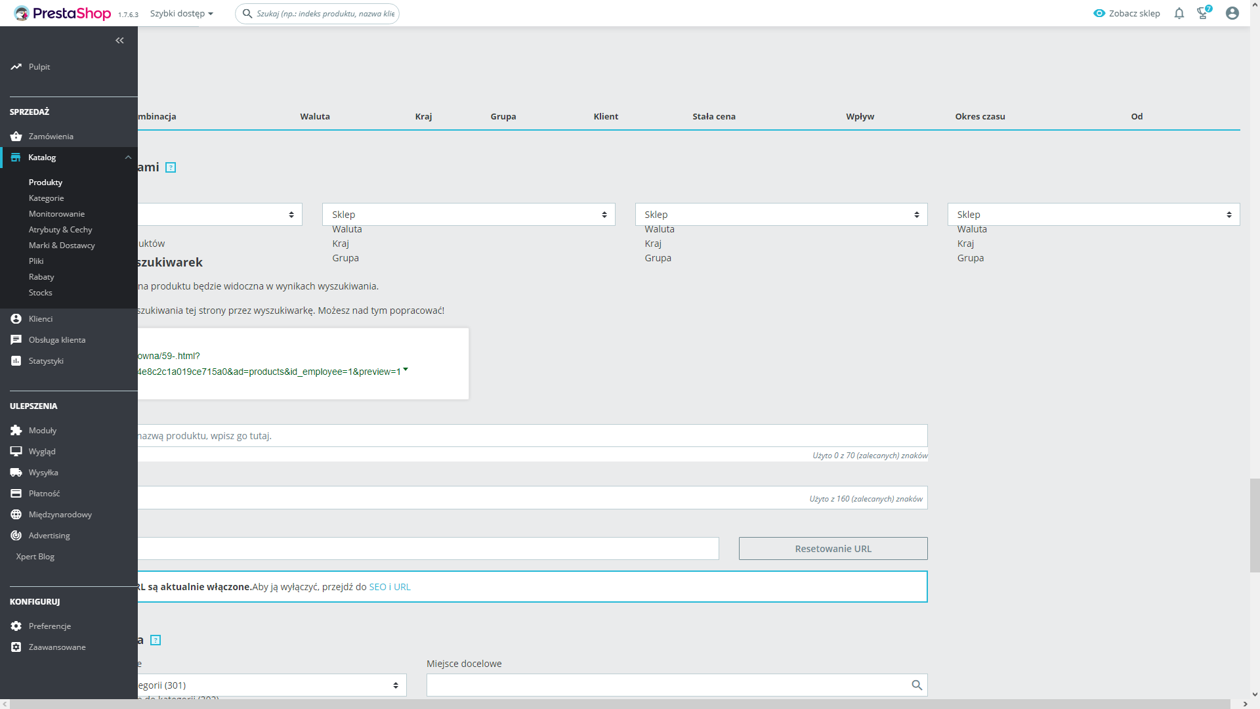This screenshot has height=709, width=1260.
Task: Open Kategorie in the Katalog submenu
Action: click(x=47, y=198)
